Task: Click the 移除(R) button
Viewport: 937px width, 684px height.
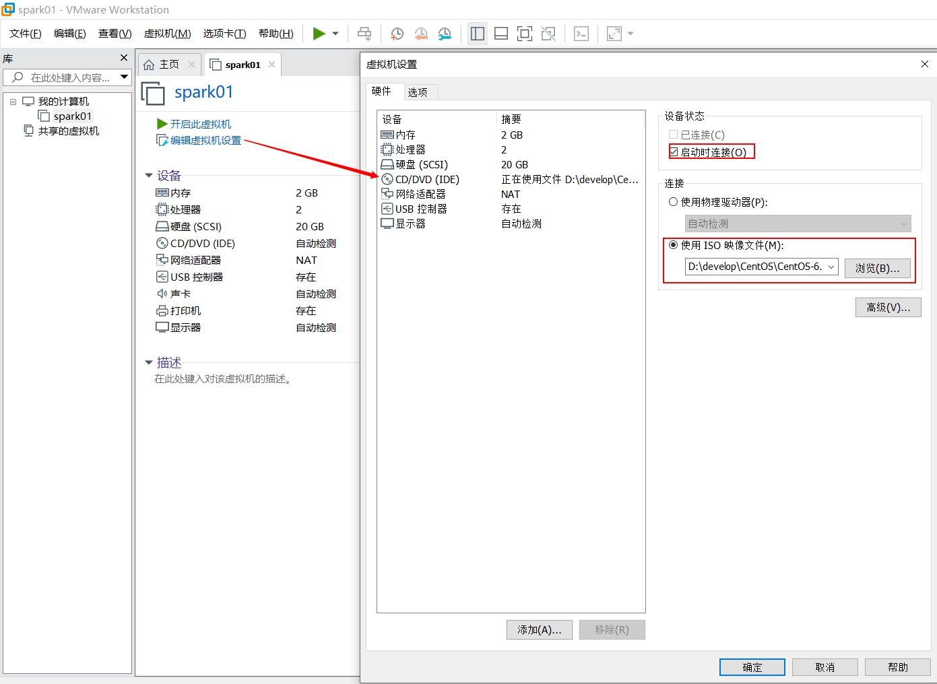Action: pos(612,629)
